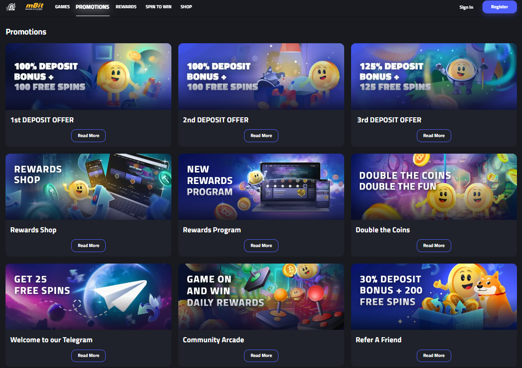Read more about Refer A Friend

[434, 356]
